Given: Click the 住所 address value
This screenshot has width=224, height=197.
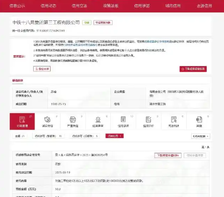Looking at the screenshot, I should click(x=158, y=104).
